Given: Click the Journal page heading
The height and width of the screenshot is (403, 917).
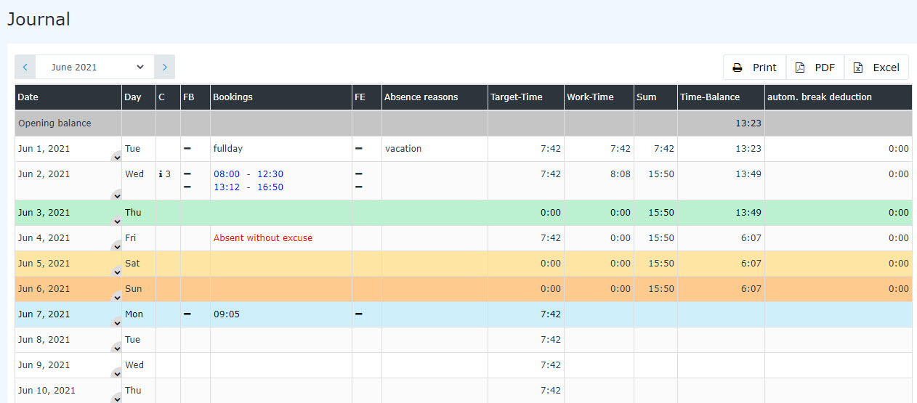Looking at the screenshot, I should 39,20.
